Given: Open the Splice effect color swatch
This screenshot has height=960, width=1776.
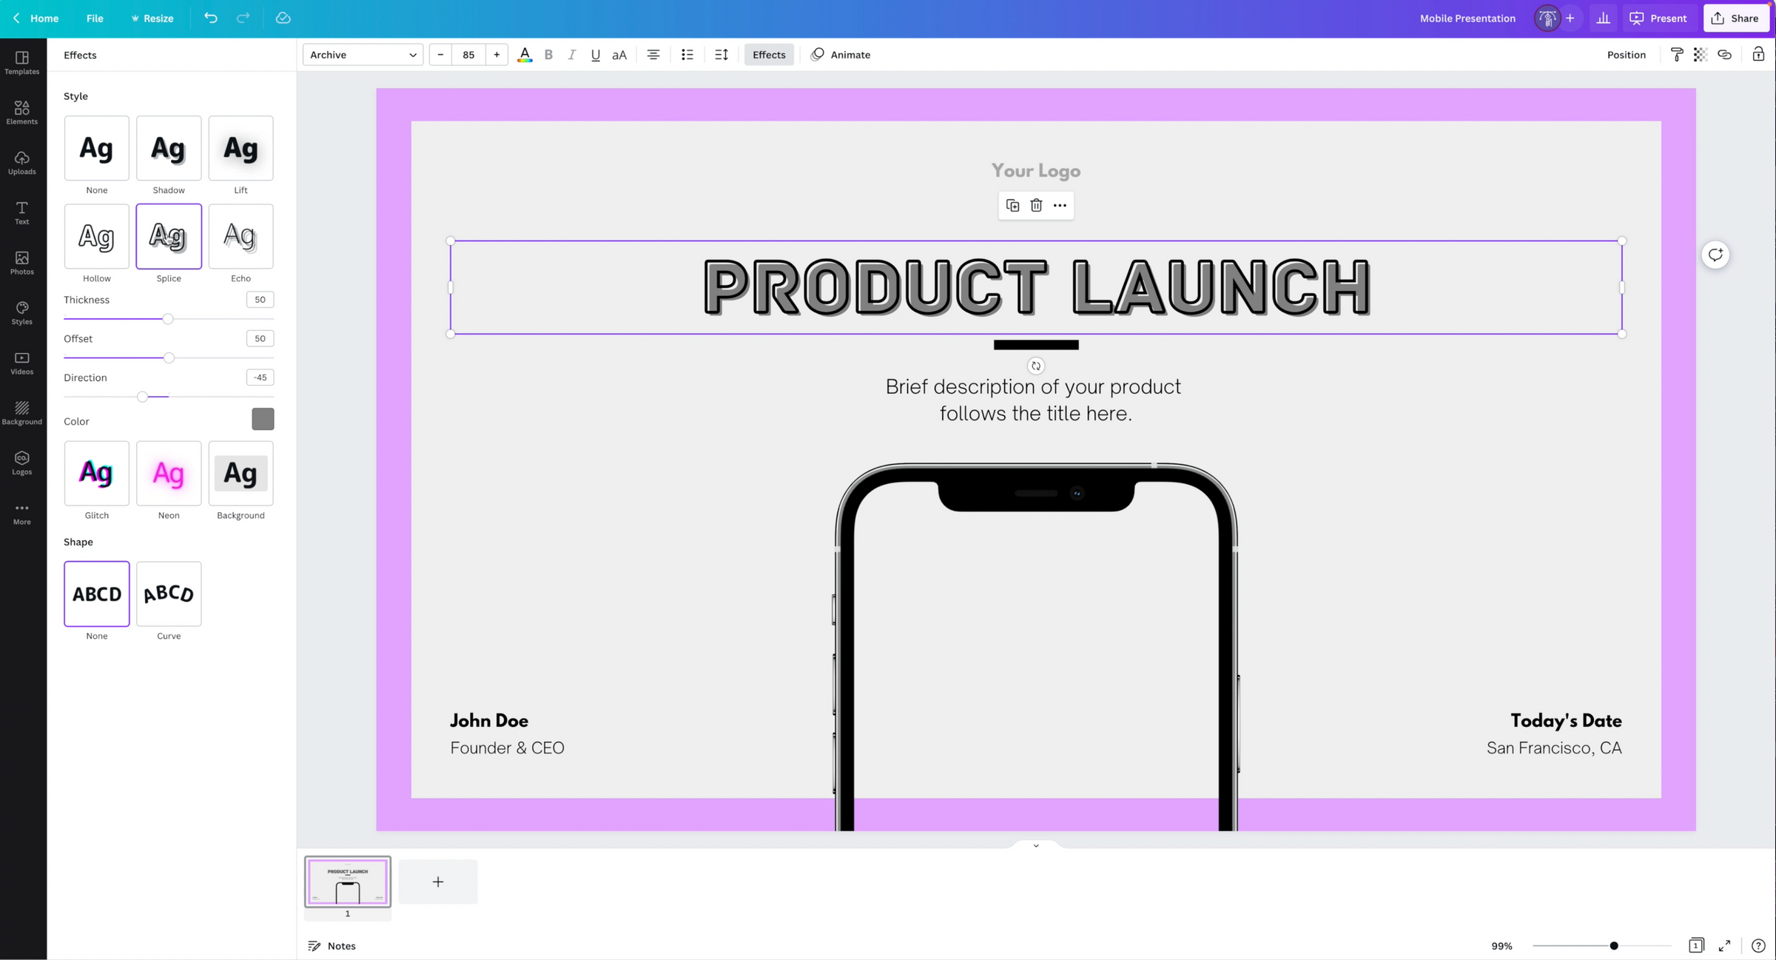Looking at the screenshot, I should pos(262,419).
